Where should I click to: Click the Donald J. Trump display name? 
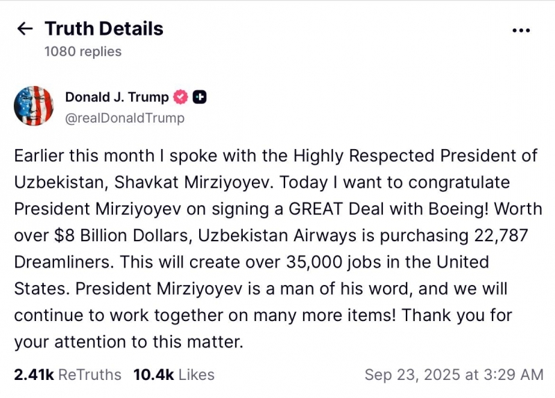117,97
